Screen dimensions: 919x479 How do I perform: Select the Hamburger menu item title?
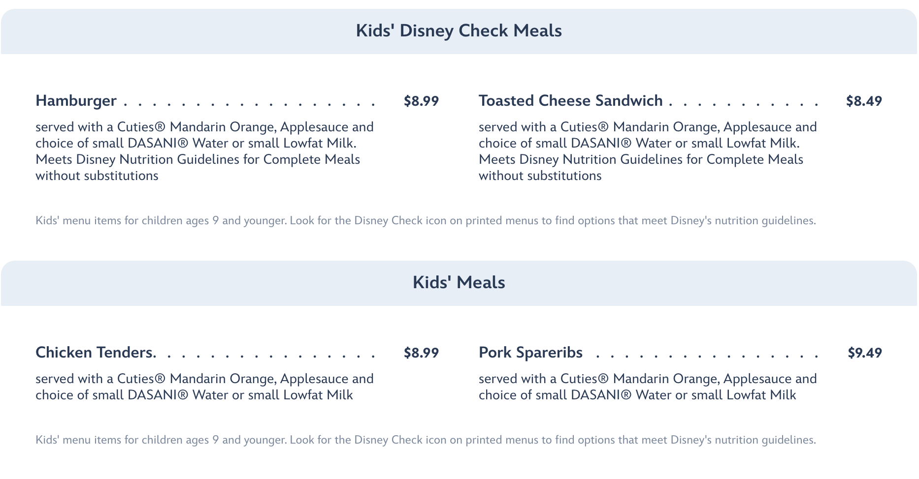pyautogui.click(x=76, y=101)
